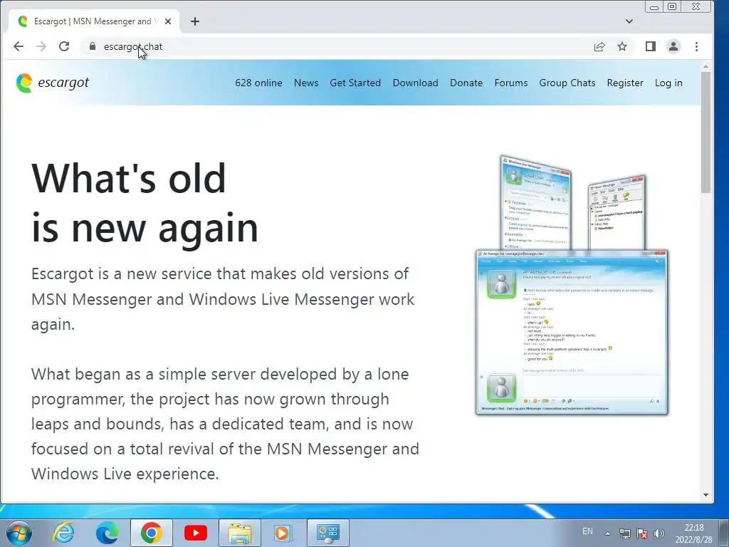
Task: Open a new browser tab
Action: [x=195, y=21]
